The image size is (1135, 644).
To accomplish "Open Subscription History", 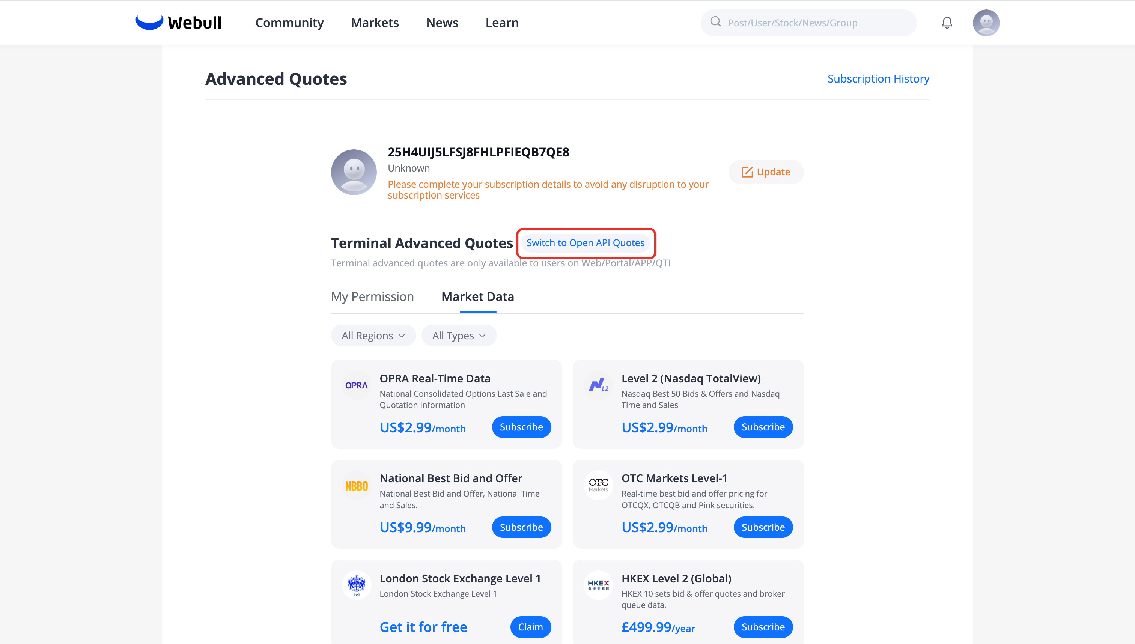I will click(878, 79).
